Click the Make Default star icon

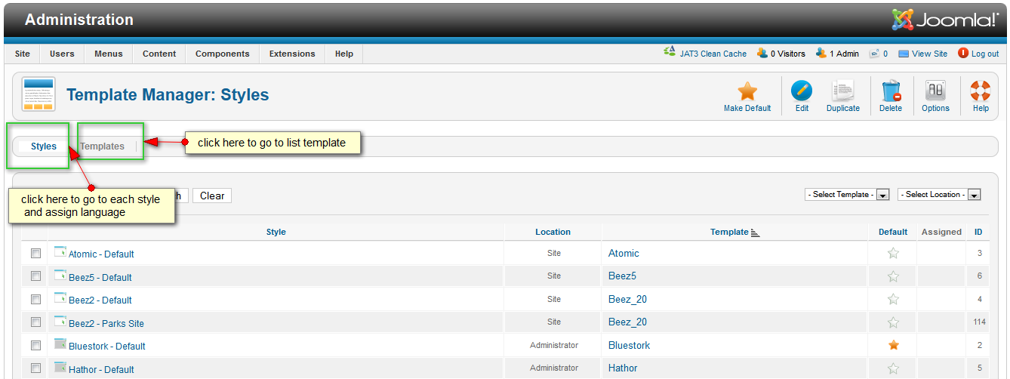(x=747, y=92)
